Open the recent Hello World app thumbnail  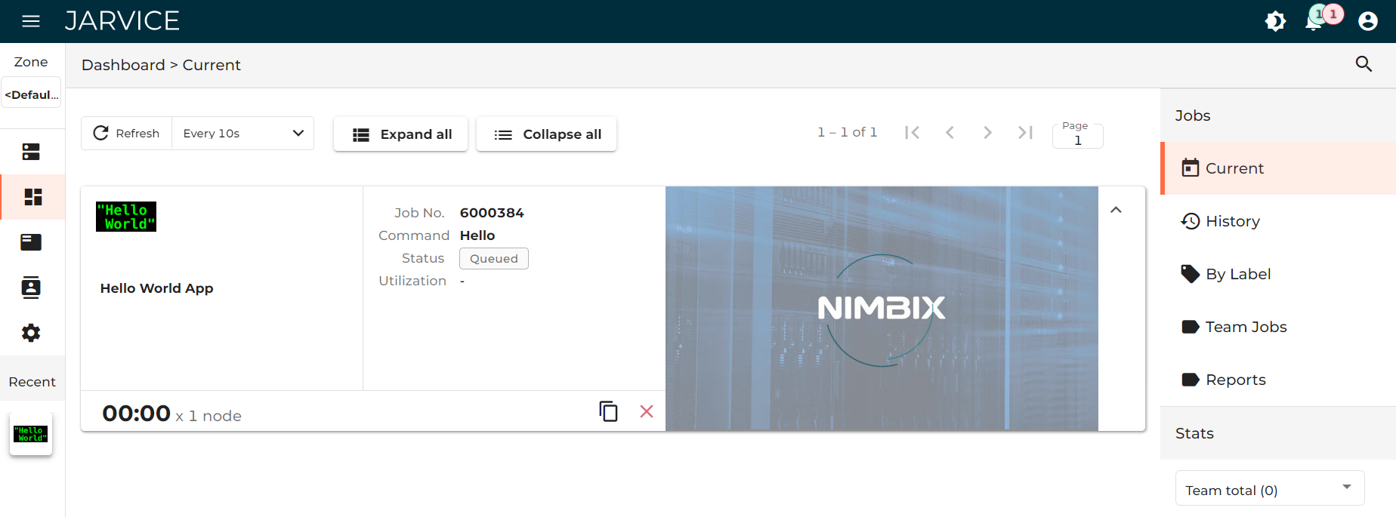[x=31, y=434]
